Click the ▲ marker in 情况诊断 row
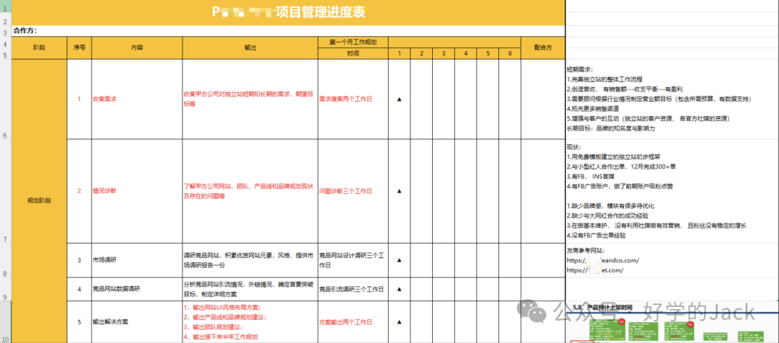This screenshot has width=779, height=343. tap(399, 191)
